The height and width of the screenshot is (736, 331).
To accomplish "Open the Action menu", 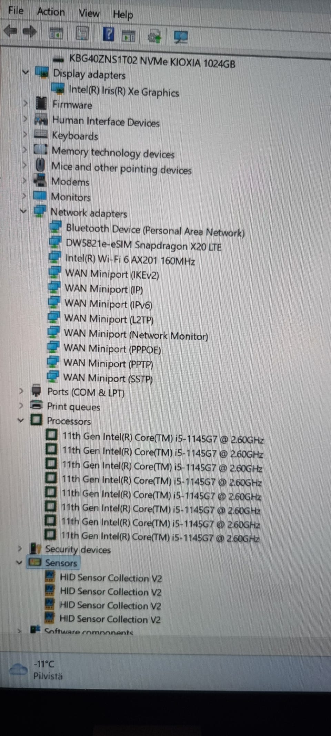I will 51,12.
